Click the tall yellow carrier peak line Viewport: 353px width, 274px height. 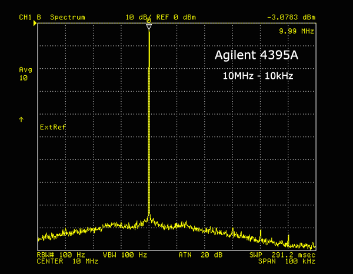tap(149, 123)
